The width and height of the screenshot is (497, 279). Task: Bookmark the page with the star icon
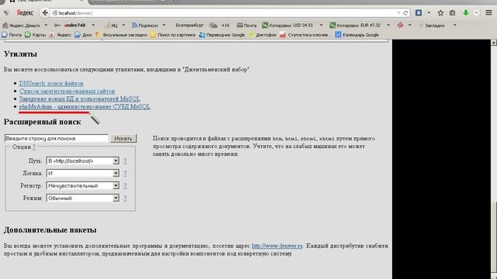[x=440, y=13]
